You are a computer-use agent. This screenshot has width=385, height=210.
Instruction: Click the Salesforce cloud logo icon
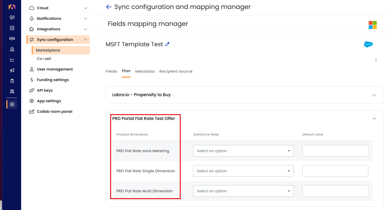pos(368,44)
